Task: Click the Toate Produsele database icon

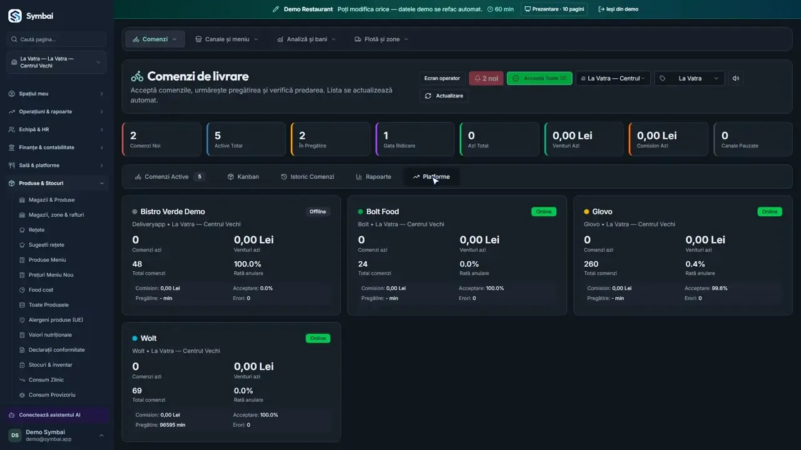Action: click(x=23, y=305)
